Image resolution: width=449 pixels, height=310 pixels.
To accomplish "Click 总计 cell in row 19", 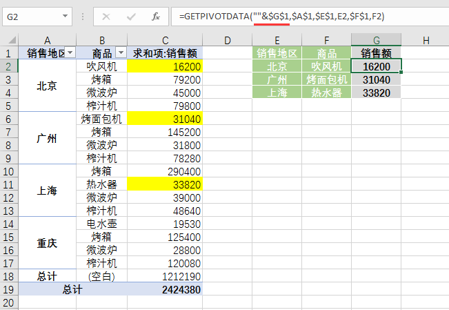I will pos(72,290).
